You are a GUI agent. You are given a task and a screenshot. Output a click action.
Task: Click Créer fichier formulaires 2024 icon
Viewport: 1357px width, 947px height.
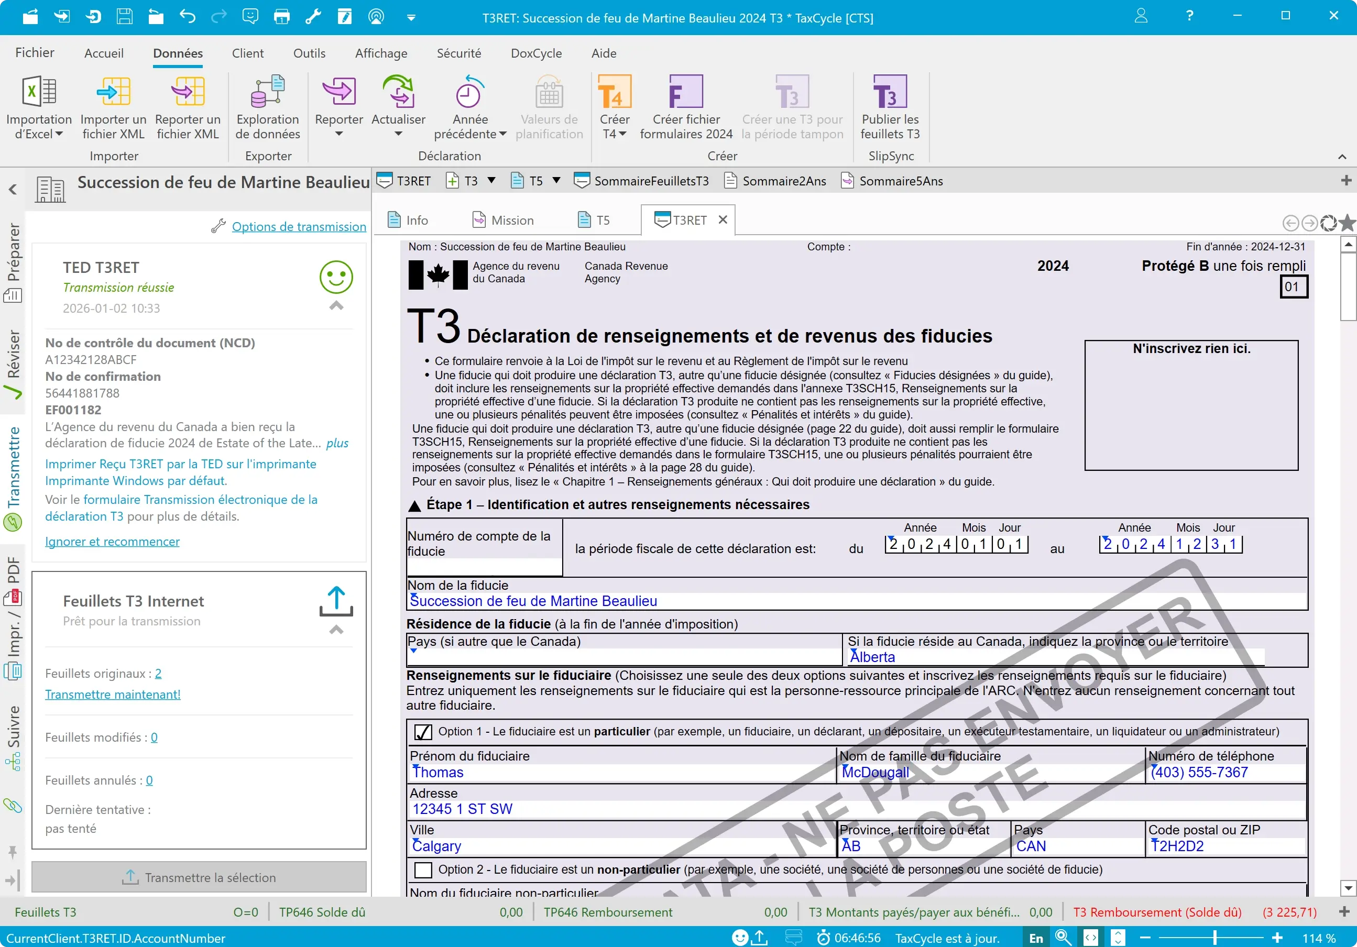pos(686,92)
